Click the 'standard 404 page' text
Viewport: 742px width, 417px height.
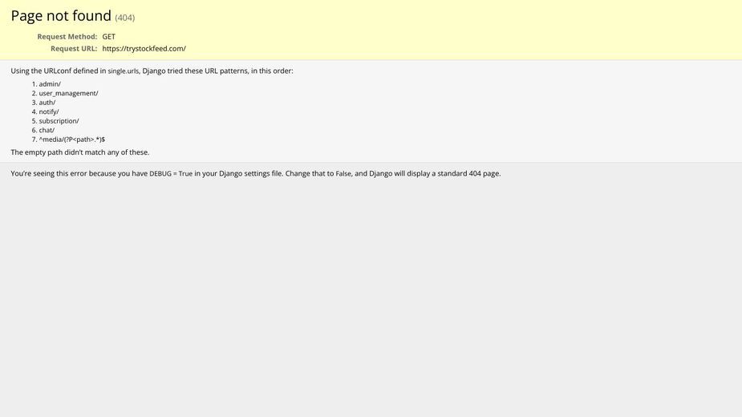coord(468,173)
